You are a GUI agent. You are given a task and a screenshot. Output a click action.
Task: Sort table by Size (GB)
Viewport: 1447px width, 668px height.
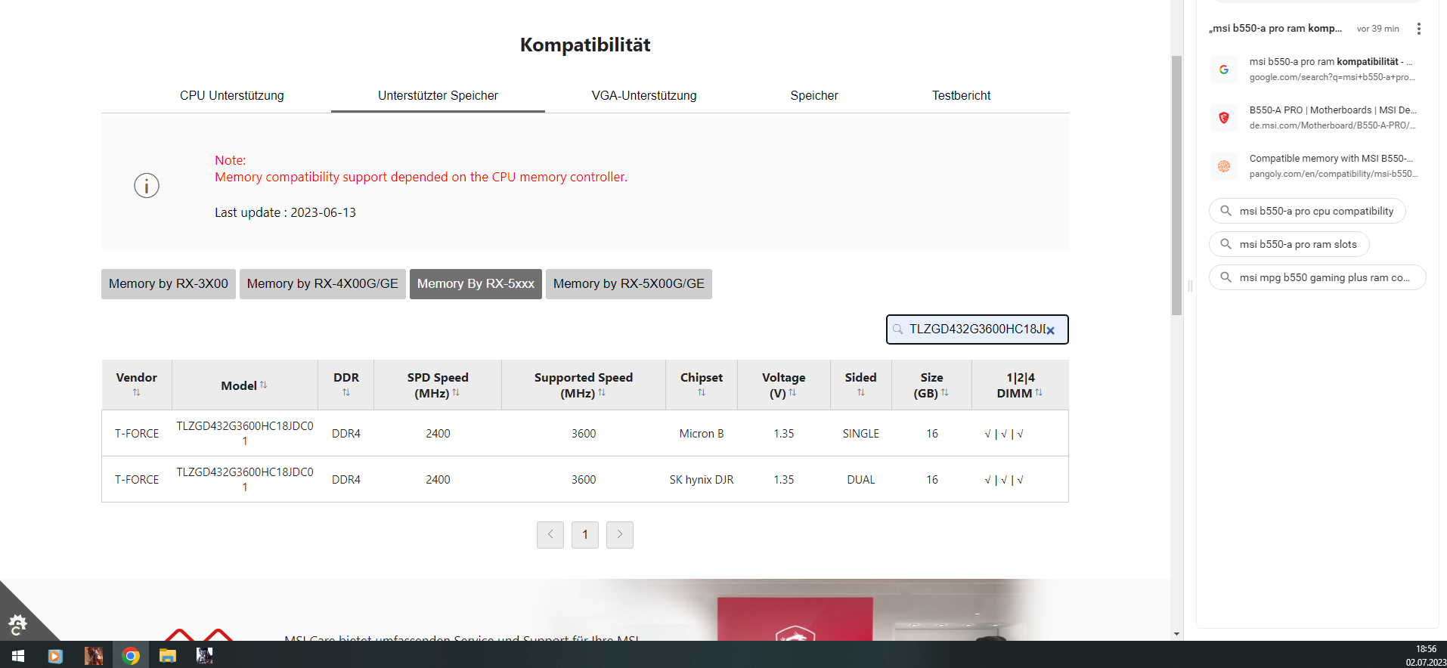[x=944, y=392]
